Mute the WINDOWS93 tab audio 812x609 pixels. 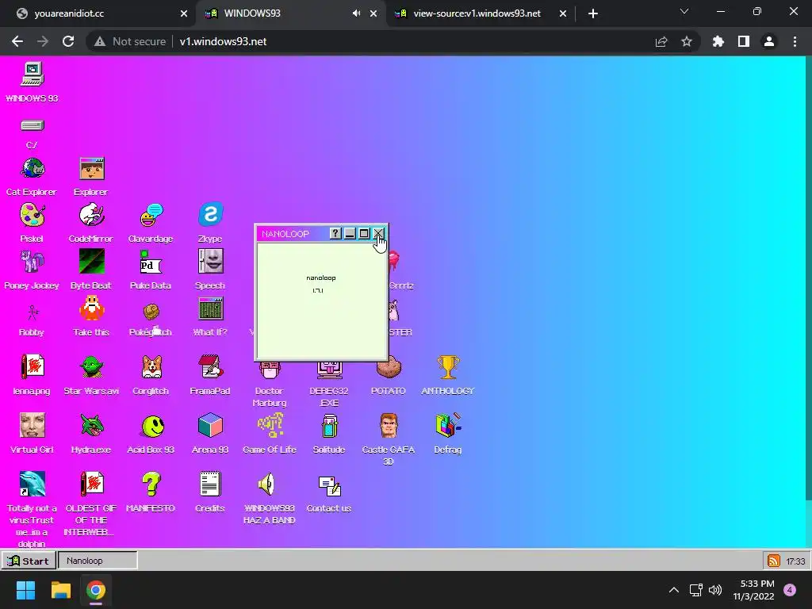(x=356, y=13)
